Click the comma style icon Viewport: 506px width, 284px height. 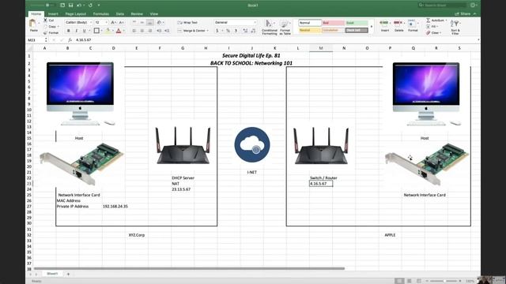coord(236,31)
